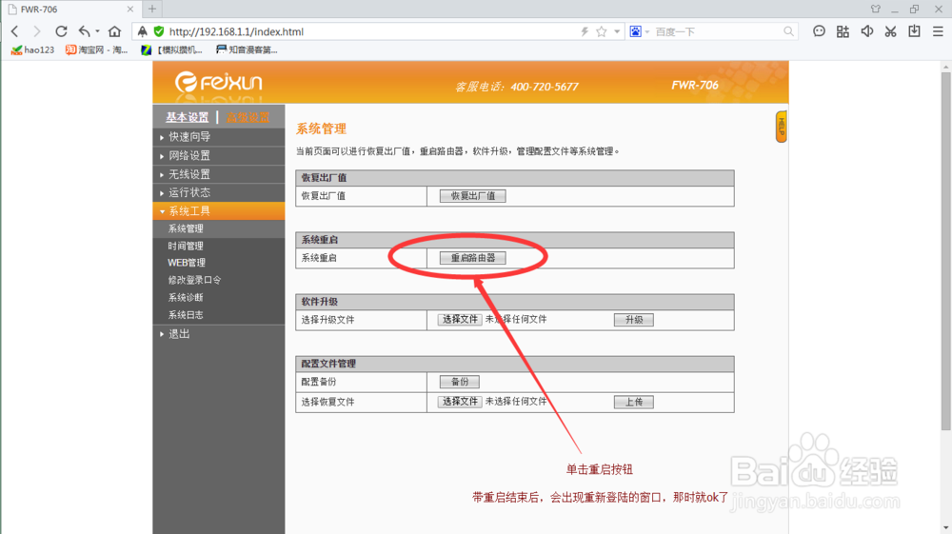Open the Taobao bookmark
952x534 pixels.
click(96, 49)
